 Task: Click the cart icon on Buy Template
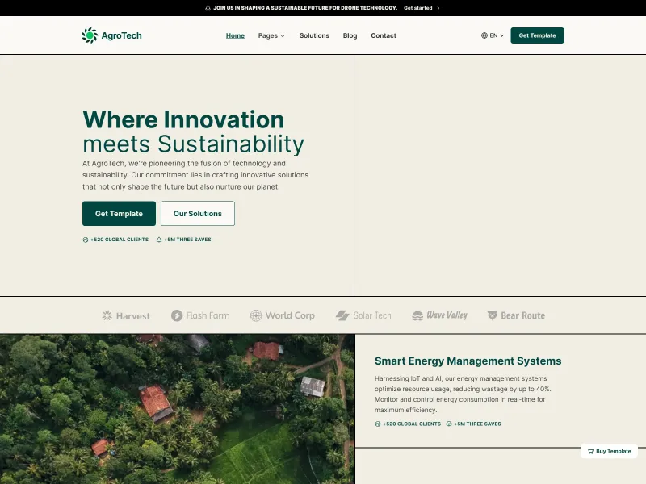pos(590,451)
